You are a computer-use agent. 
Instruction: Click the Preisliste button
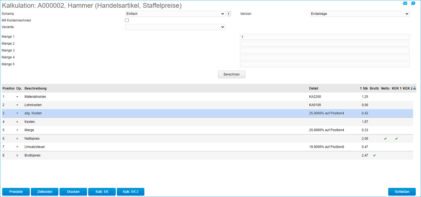[16, 192]
